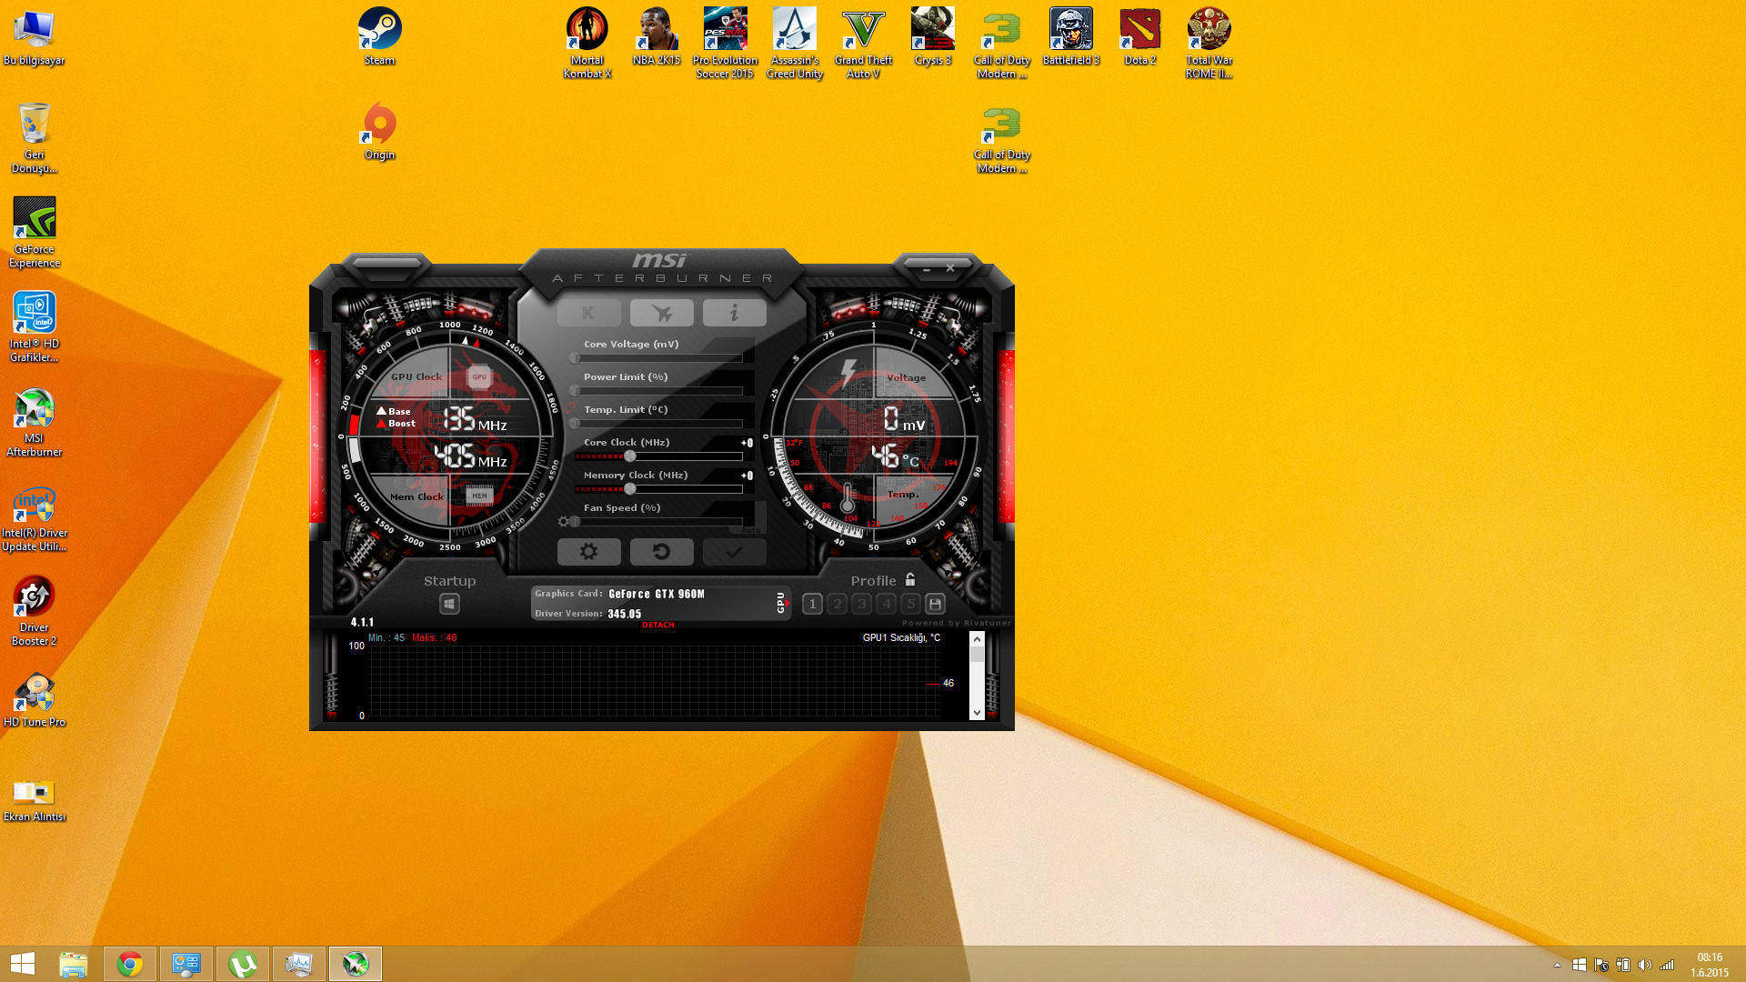Select the NBA 2K15 shortcut
1746x982 pixels.
pyautogui.click(x=657, y=36)
